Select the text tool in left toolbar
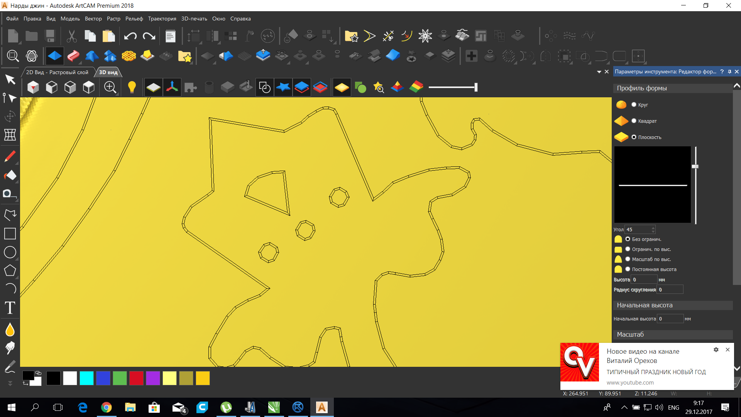Viewport: 741px width, 417px height. point(10,308)
